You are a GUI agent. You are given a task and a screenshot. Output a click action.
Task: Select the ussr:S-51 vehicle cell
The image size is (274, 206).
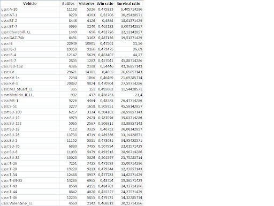pos(29,106)
